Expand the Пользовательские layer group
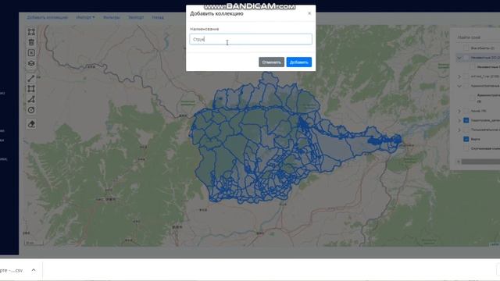This screenshot has width=500, height=281. pyautogui.click(x=459, y=130)
